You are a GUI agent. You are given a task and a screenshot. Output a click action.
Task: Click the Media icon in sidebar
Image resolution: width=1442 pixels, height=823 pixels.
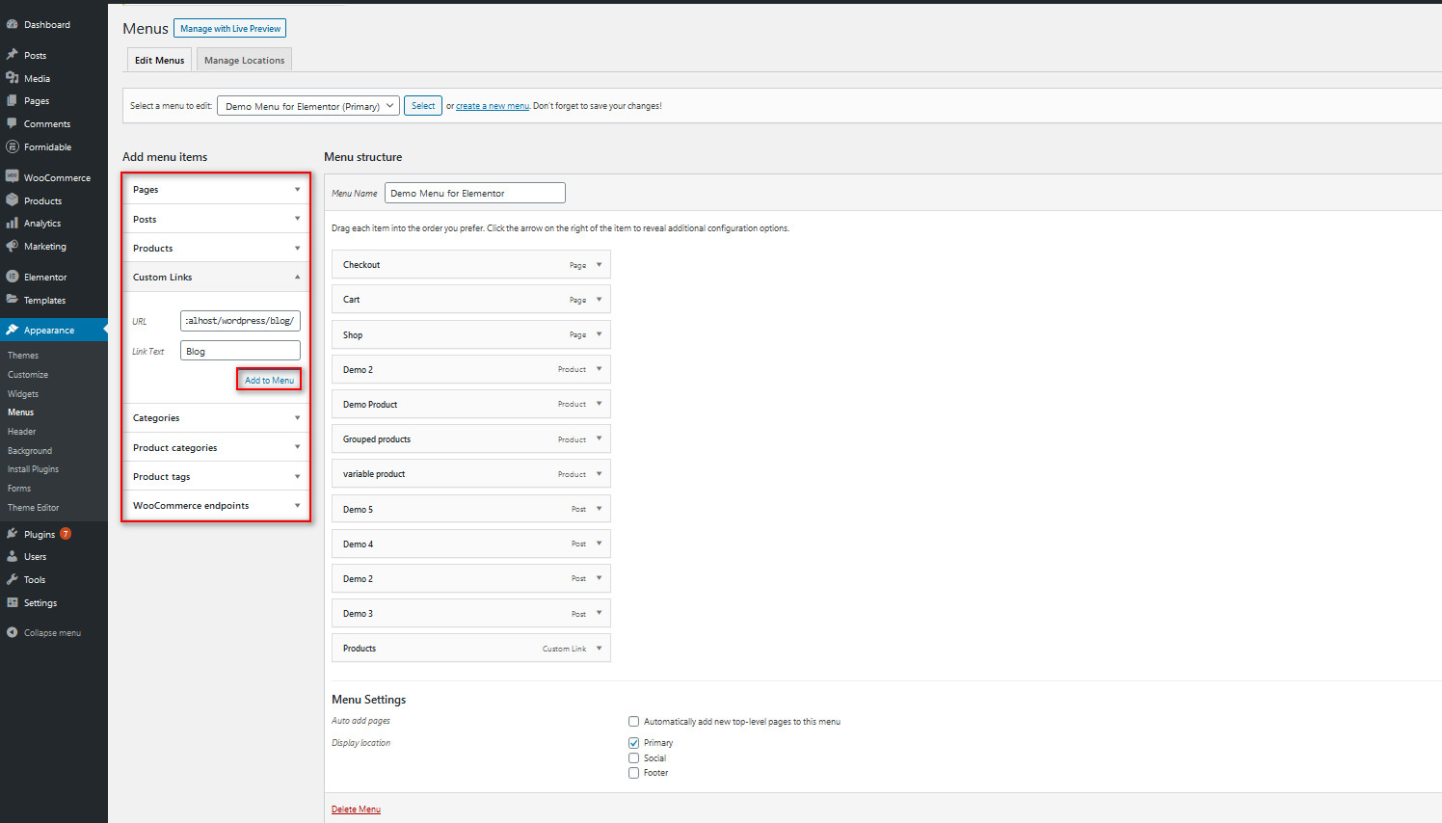click(x=13, y=78)
